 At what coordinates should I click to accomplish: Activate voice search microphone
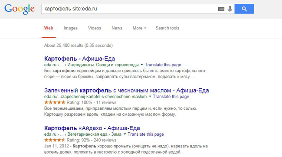click(230, 9)
